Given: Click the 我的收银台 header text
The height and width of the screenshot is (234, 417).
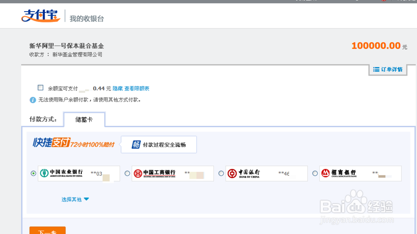Looking at the screenshot, I should click(x=87, y=19).
